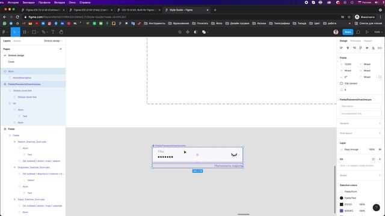Image resolution: width=385 pixels, height=216 pixels.
Task: Open the Инструменты bookmarks folder
Action: [155, 23]
